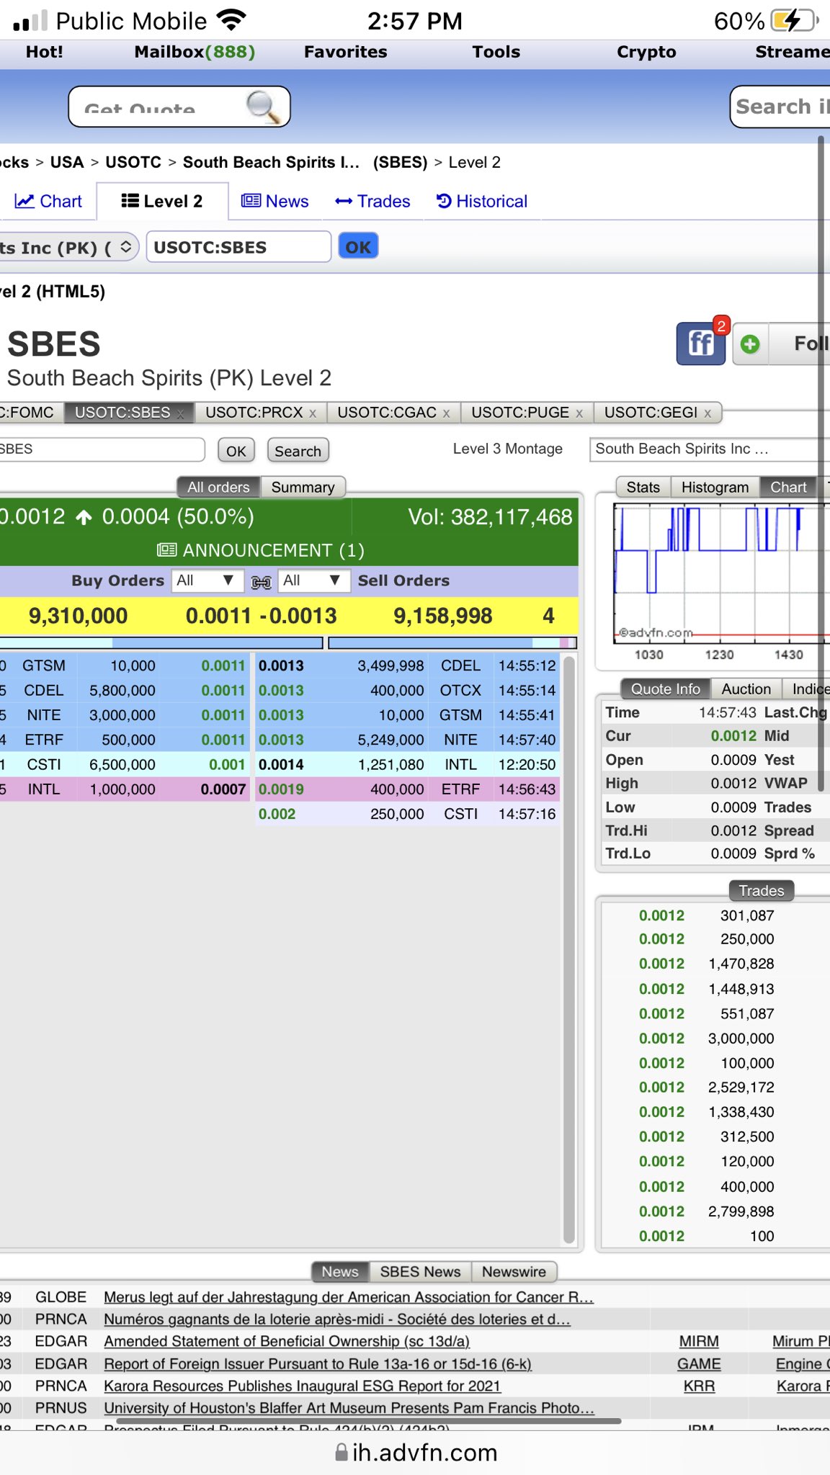
Task: Open Merus legt auf der Jahrestagung headline
Action: [349, 1297]
